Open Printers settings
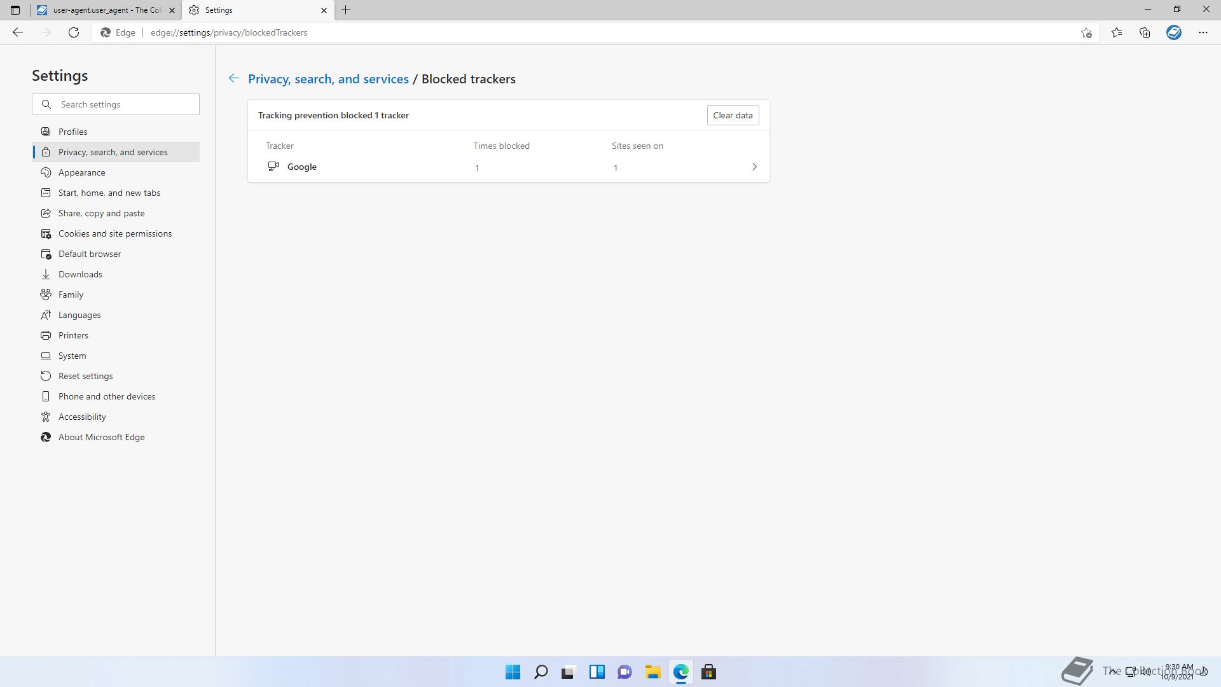The height and width of the screenshot is (687, 1221). click(x=116, y=335)
